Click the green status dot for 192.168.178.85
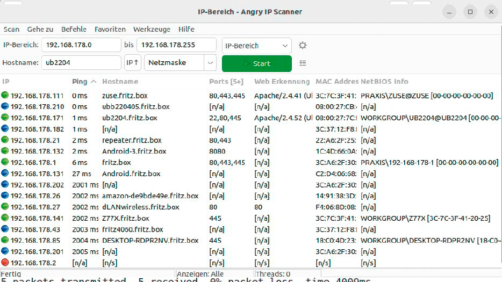Image resolution: width=502 pixels, height=282 pixels. click(x=5, y=240)
